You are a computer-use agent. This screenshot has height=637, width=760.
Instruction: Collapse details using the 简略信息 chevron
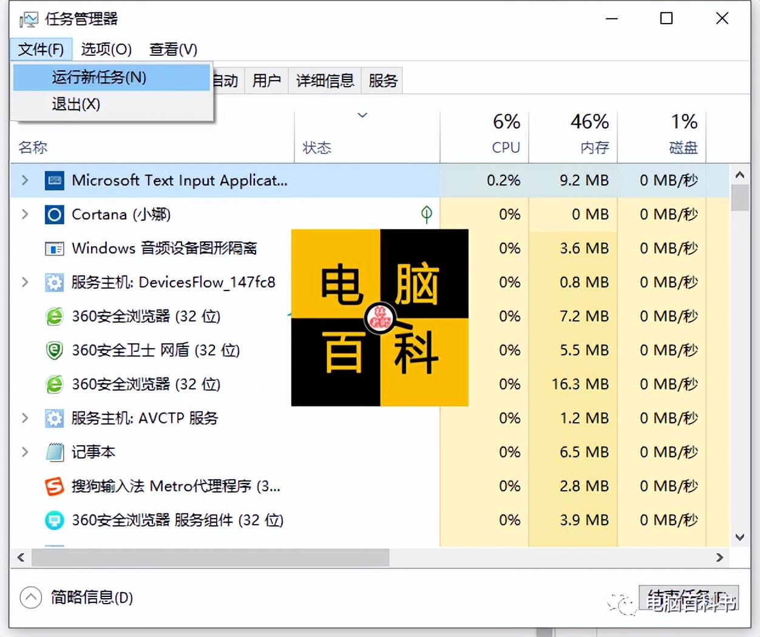point(31,598)
